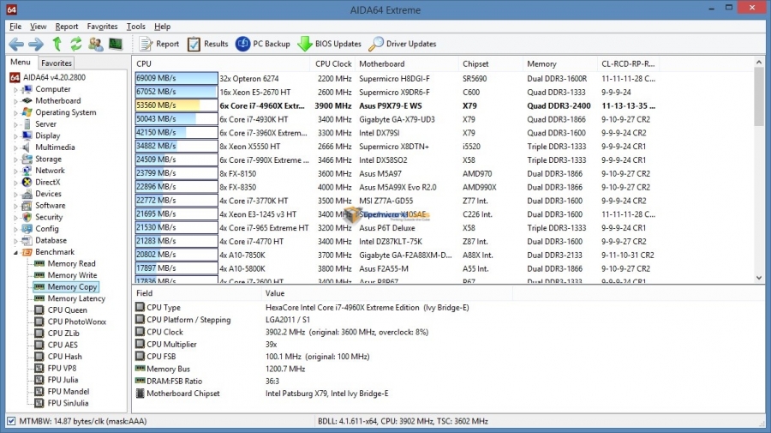Sort by the Motherboard column header
The width and height of the screenshot is (771, 433).
click(x=407, y=64)
